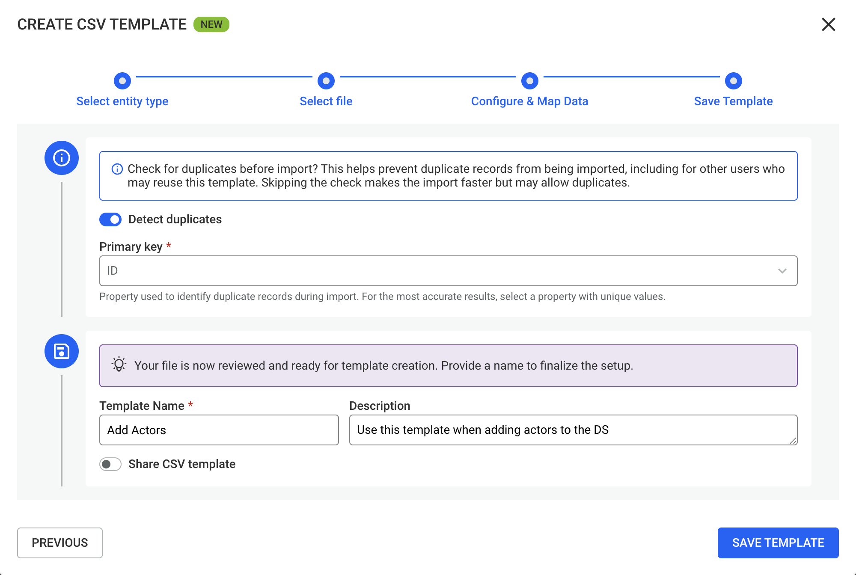Click the Select entity type step circle
This screenshot has height=575, width=856.
point(122,81)
